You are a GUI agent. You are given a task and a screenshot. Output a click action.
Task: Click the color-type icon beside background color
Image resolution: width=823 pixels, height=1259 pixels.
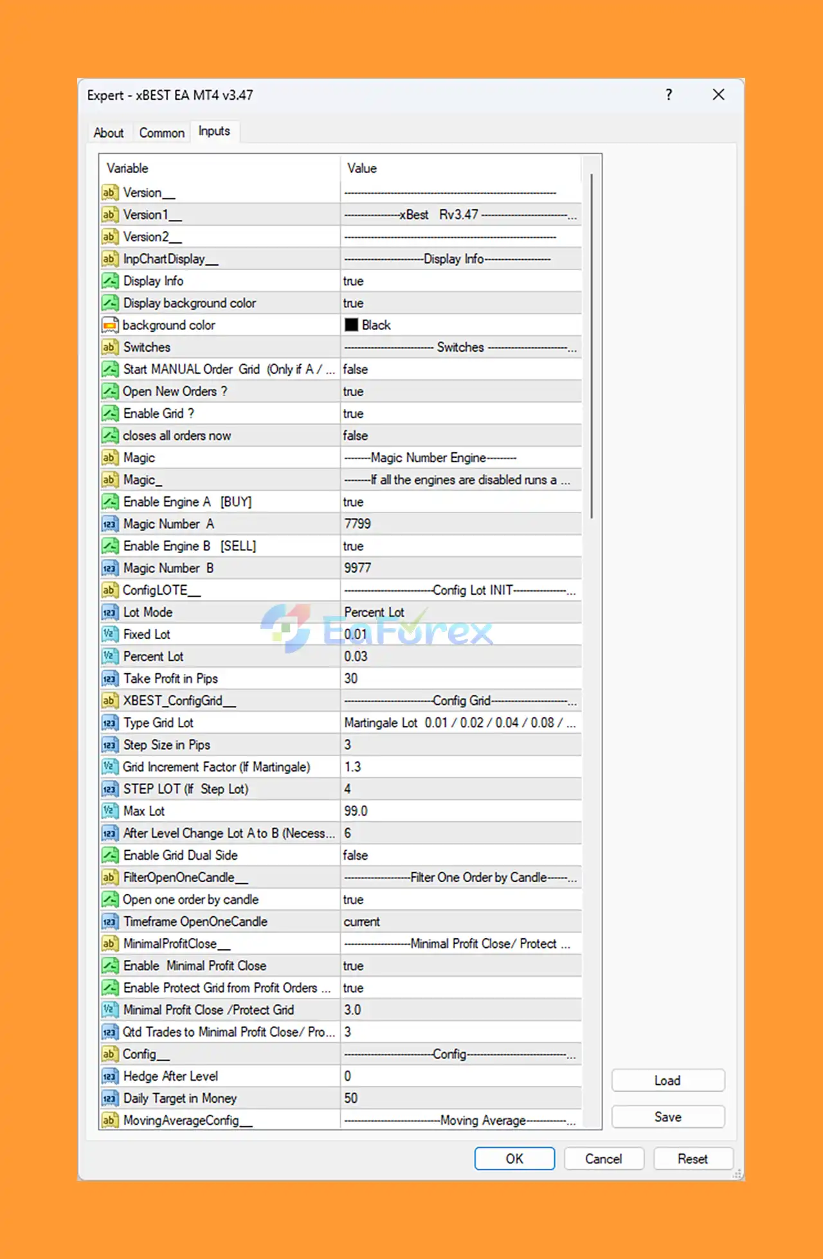click(110, 325)
